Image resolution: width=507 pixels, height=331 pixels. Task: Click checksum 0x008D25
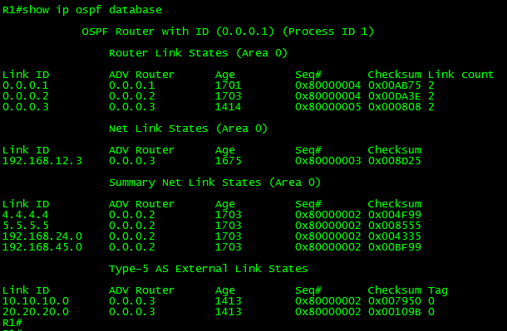(395, 161)
